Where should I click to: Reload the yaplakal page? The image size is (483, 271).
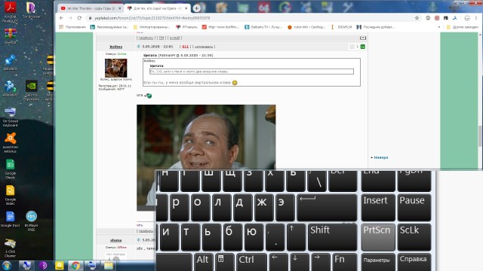79,18
